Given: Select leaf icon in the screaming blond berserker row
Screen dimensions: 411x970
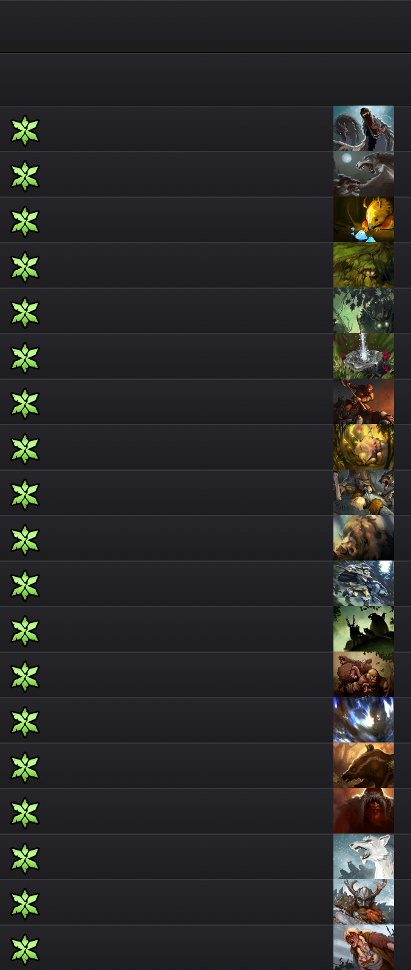Looking at the screenshot, I should tap(25, 949).
